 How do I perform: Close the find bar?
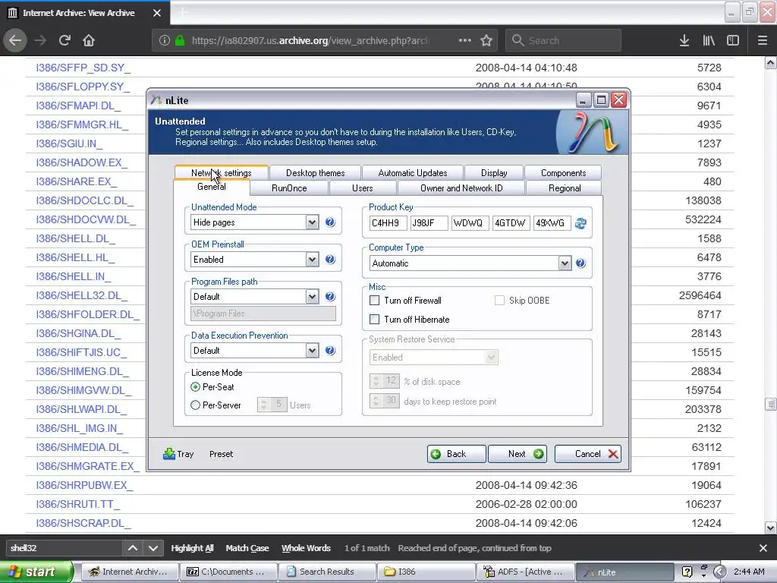pos(763,548)
